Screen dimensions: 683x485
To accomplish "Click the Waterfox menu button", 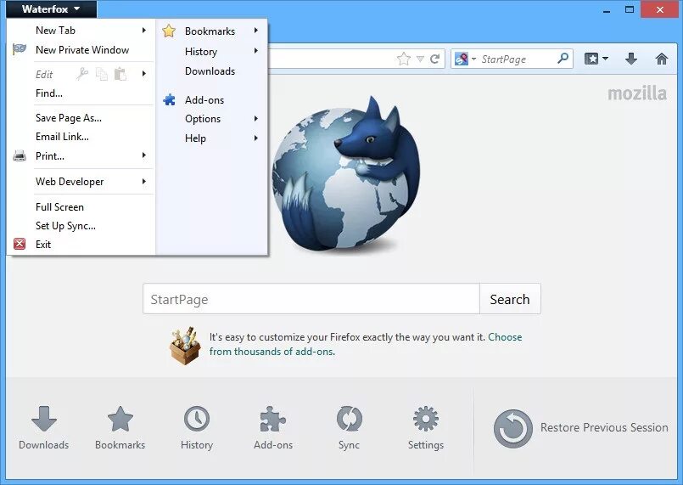I will 51,8.
